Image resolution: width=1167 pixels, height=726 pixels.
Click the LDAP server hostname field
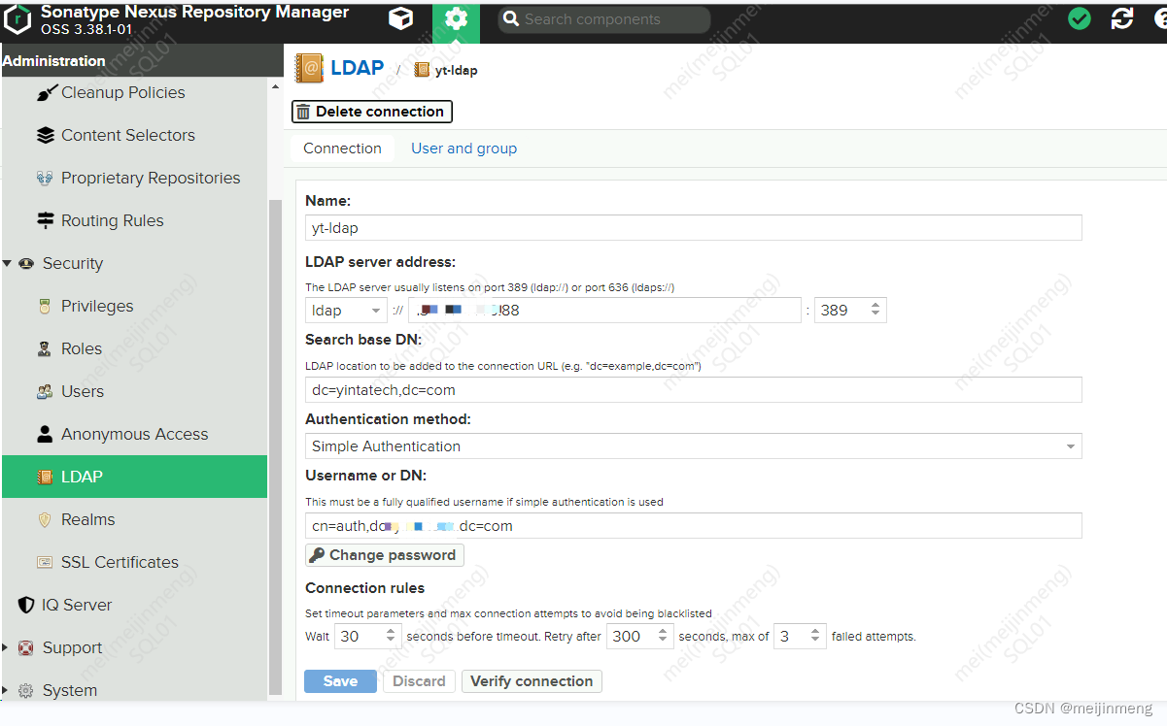(604, 311)
